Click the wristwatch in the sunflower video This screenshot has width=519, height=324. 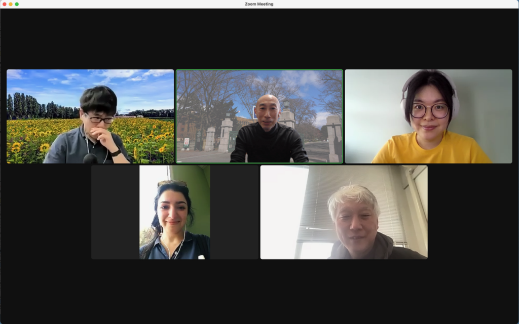116,152
